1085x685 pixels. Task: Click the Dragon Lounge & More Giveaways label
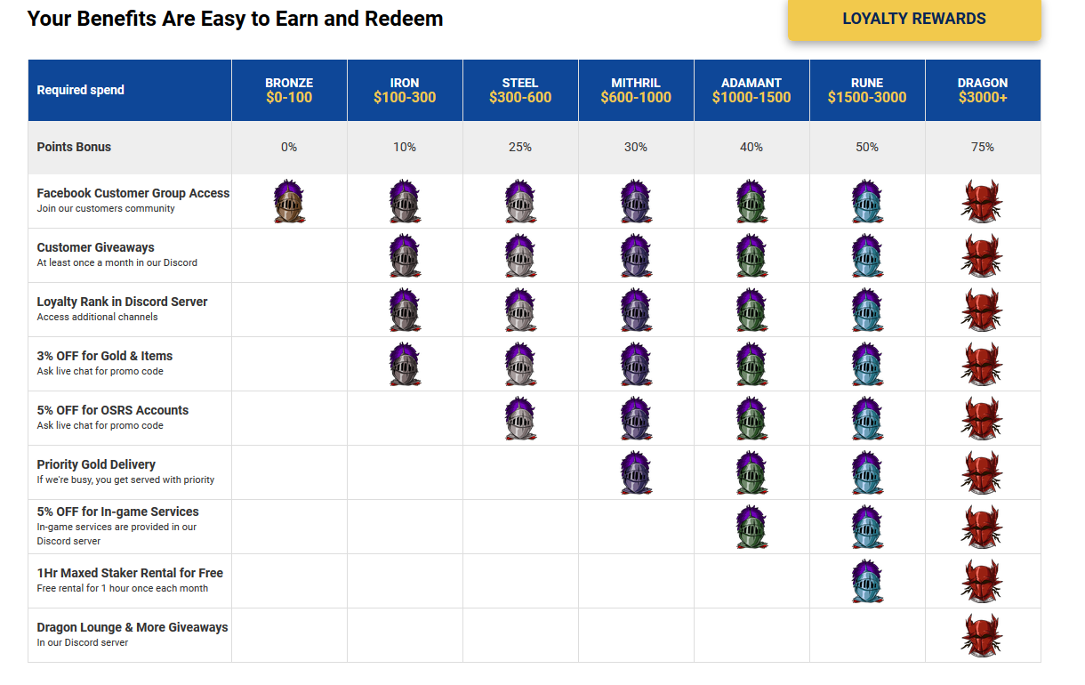coord(133,627)
